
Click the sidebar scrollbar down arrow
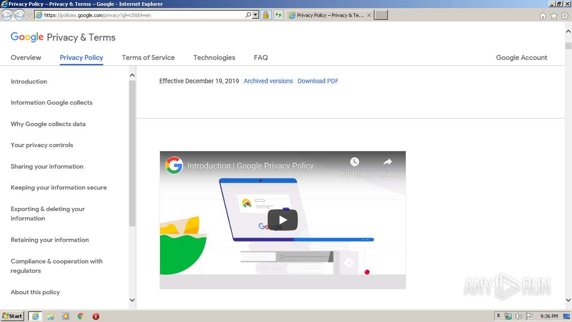tap(132, 300)
